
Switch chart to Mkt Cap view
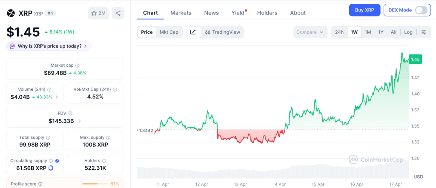(169, 32)
